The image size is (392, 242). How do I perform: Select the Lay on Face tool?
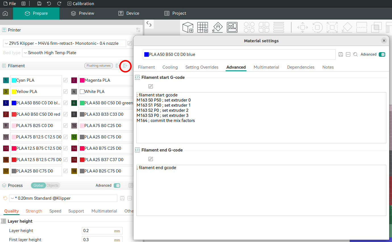pyautogui.click(x=347, y=28)
